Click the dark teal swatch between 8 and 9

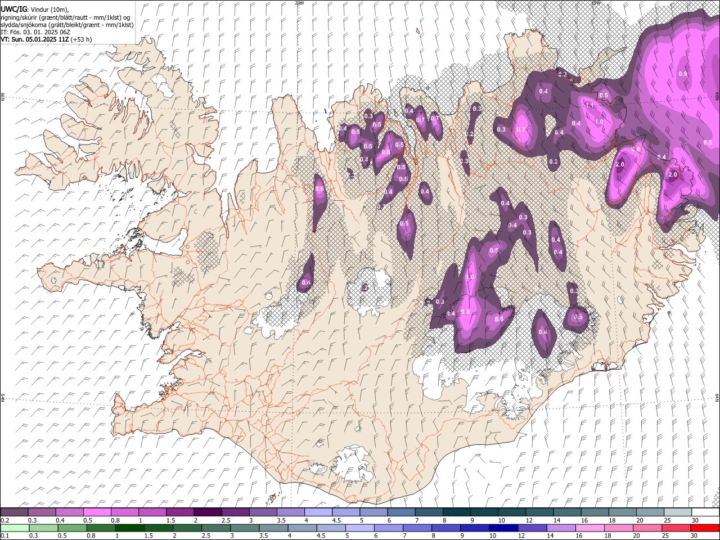point(456,512)
